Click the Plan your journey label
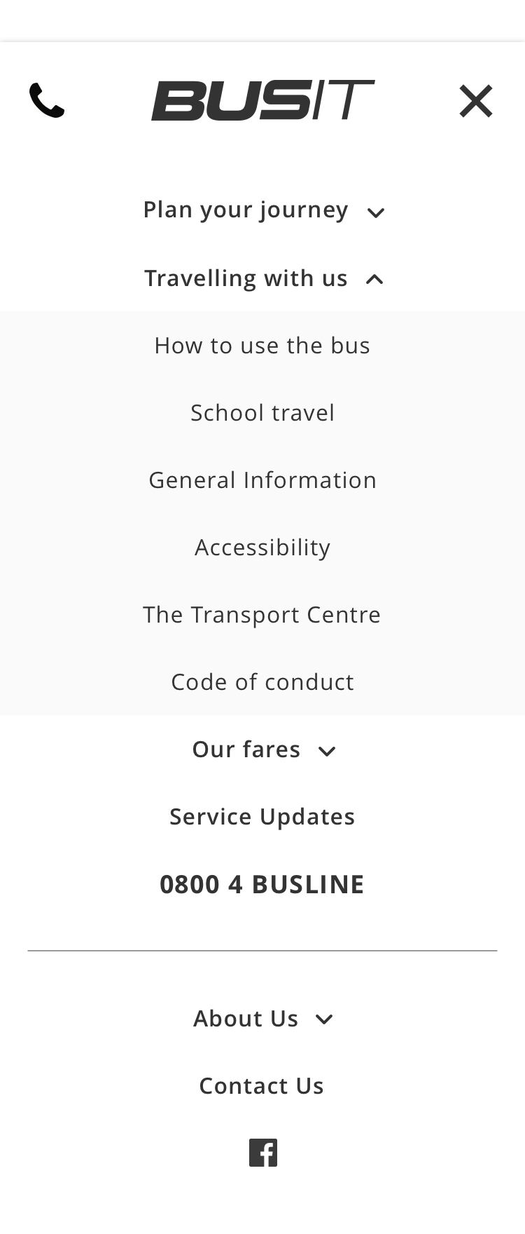The width and height of the screenshot is (525, 1234). tap(246, 210)
